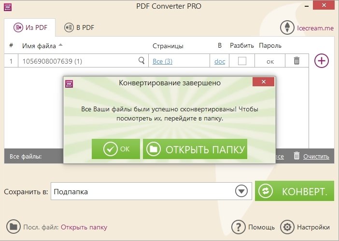The image size is (339, 241).
Task: Delete file 1056908007639 with trash icon
Action: tap(297, 61)
